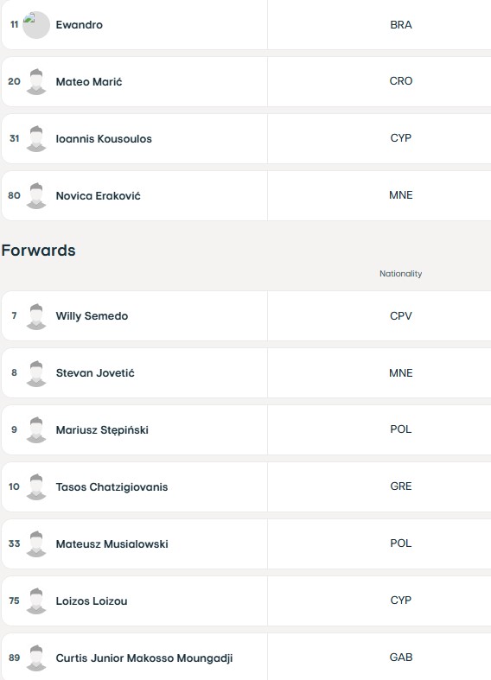The image size is (491, 680).
Task: Click Novica Eraković's avatar icon
Action: pyautogui.click(x=36, y=195)
